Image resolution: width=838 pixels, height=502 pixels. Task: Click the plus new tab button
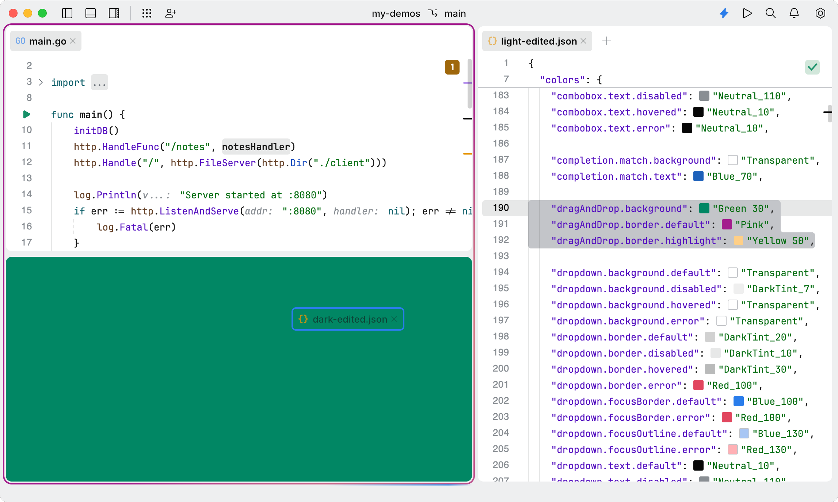pos(606,41)
